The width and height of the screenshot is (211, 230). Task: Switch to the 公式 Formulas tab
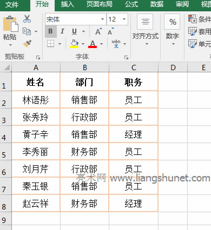click(131, 4)
